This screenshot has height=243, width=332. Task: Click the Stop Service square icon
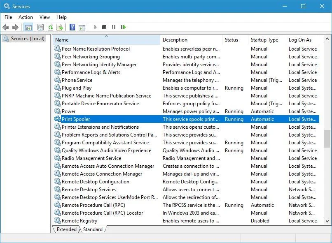click(104, 27)
